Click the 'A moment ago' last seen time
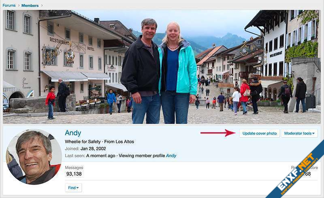The width and height of the screenshot is (324, 198). [x=100, y=156]
